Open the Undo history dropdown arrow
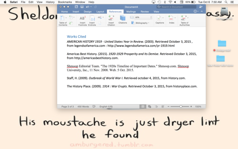The width and height of the screenshot is (238, 149). [x=91, y=7]
